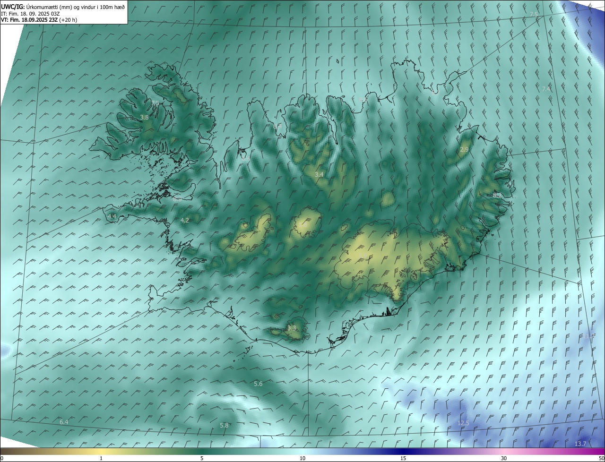Click the 6.4 value in the southwest sea
This screenshot has width=605, height=462.
(x=64, y=422)
